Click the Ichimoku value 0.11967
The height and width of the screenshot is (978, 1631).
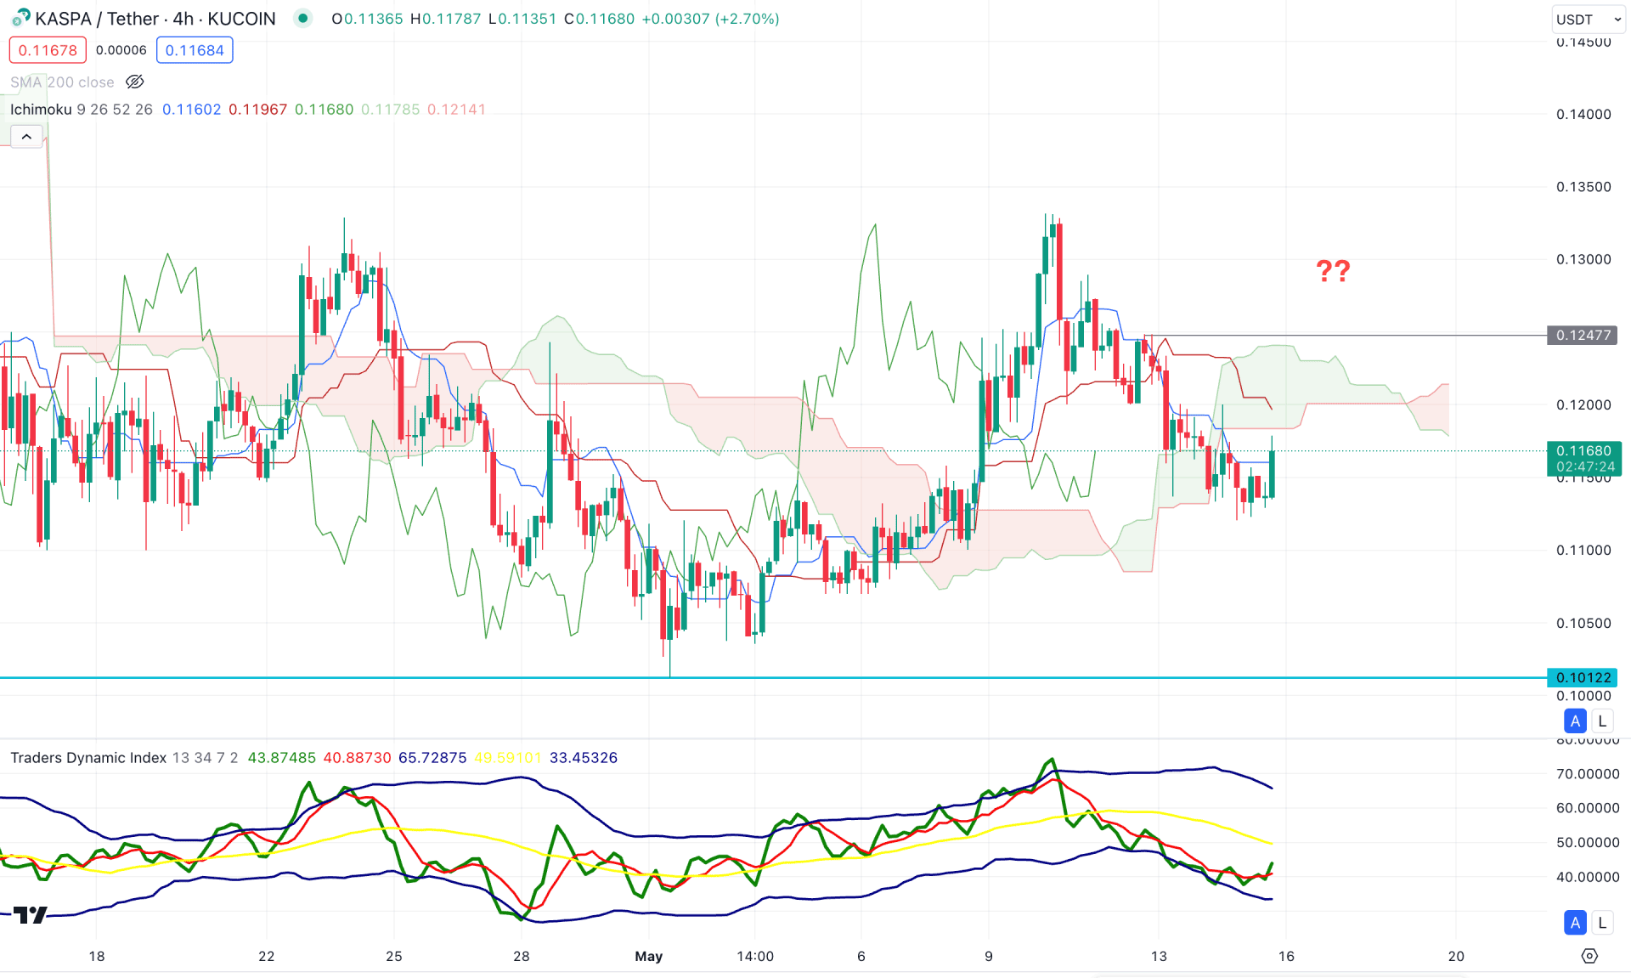258,110
